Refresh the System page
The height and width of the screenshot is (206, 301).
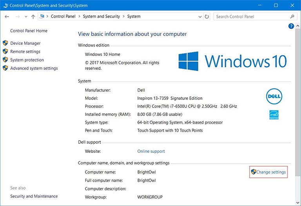[207, 17]
